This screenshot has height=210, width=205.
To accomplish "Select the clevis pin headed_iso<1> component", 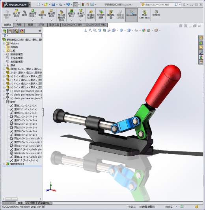I will (24, 91).
